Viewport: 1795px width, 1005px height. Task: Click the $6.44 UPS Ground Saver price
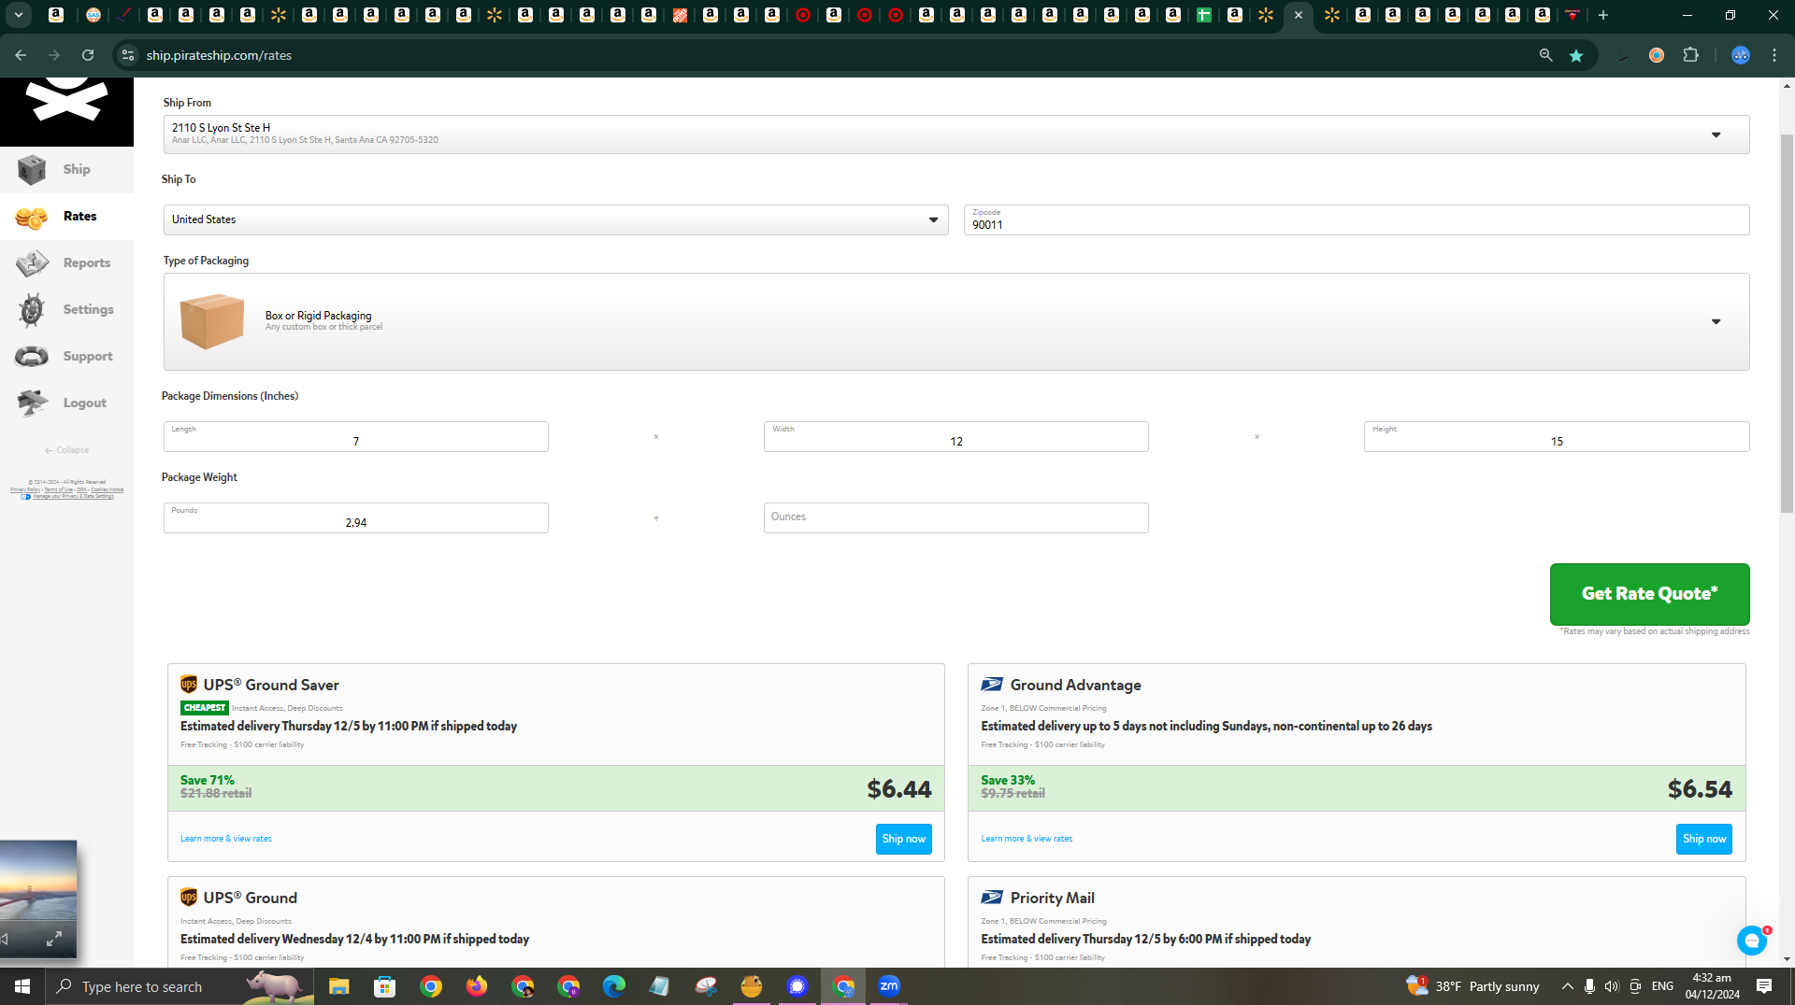[x=899, y=789]
